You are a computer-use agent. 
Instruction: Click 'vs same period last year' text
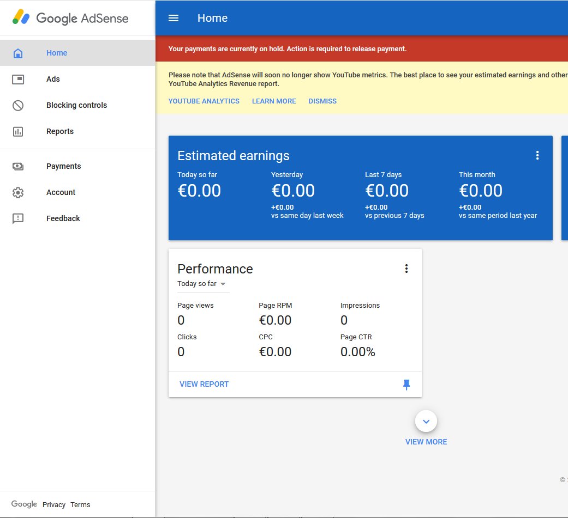tap(498, 215)
